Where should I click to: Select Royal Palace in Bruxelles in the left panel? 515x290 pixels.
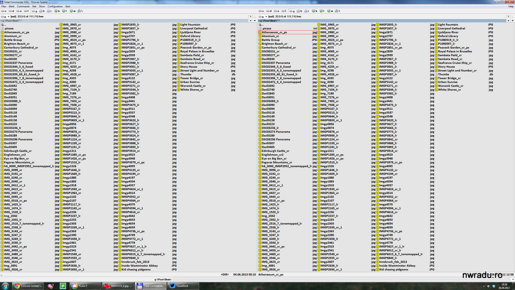point(197,52)
